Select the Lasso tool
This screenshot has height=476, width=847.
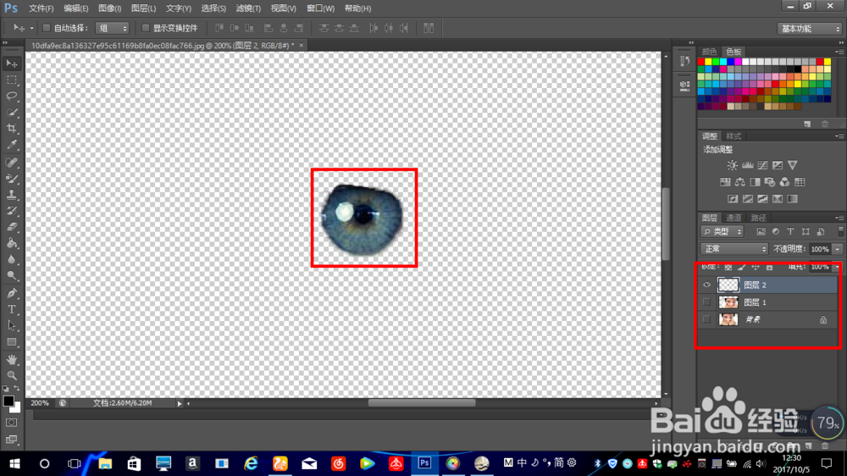tap(11, 97)
